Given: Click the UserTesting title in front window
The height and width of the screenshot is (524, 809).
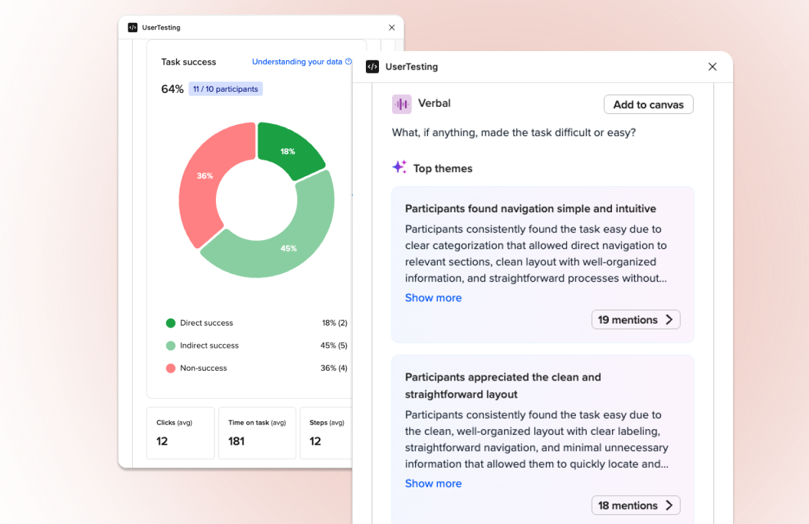Looking at the screenshot, I should coord(412,67).
